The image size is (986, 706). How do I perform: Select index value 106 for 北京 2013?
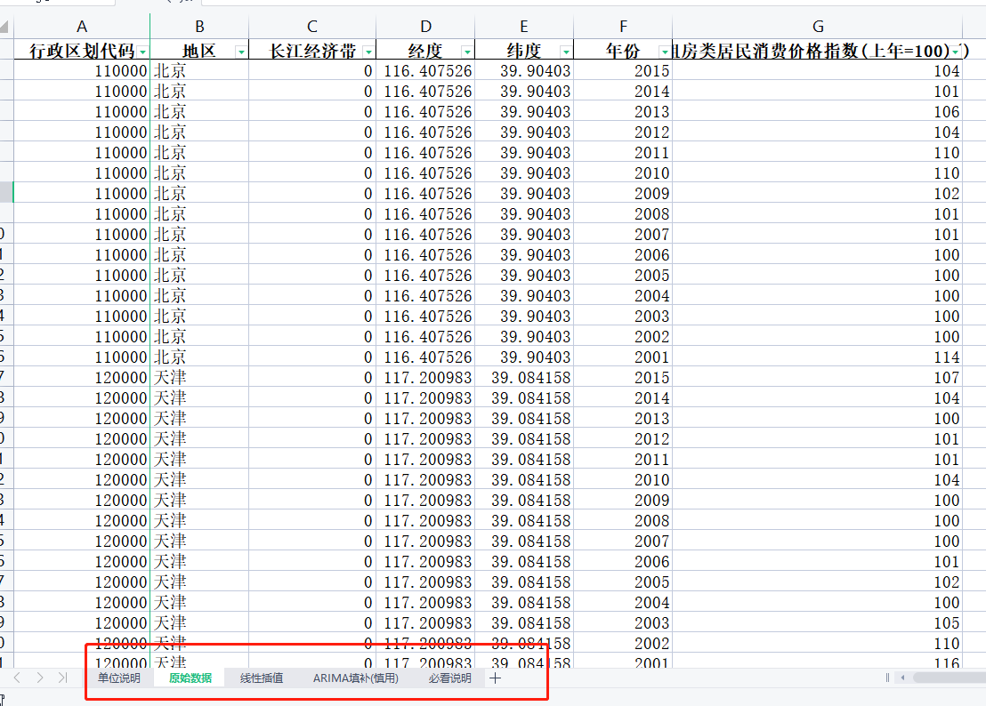818,111
